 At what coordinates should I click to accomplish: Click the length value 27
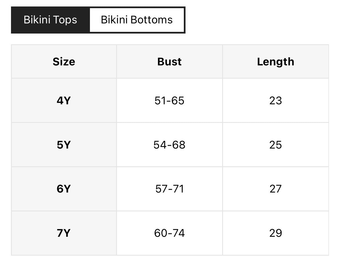[x=275, y=189]
